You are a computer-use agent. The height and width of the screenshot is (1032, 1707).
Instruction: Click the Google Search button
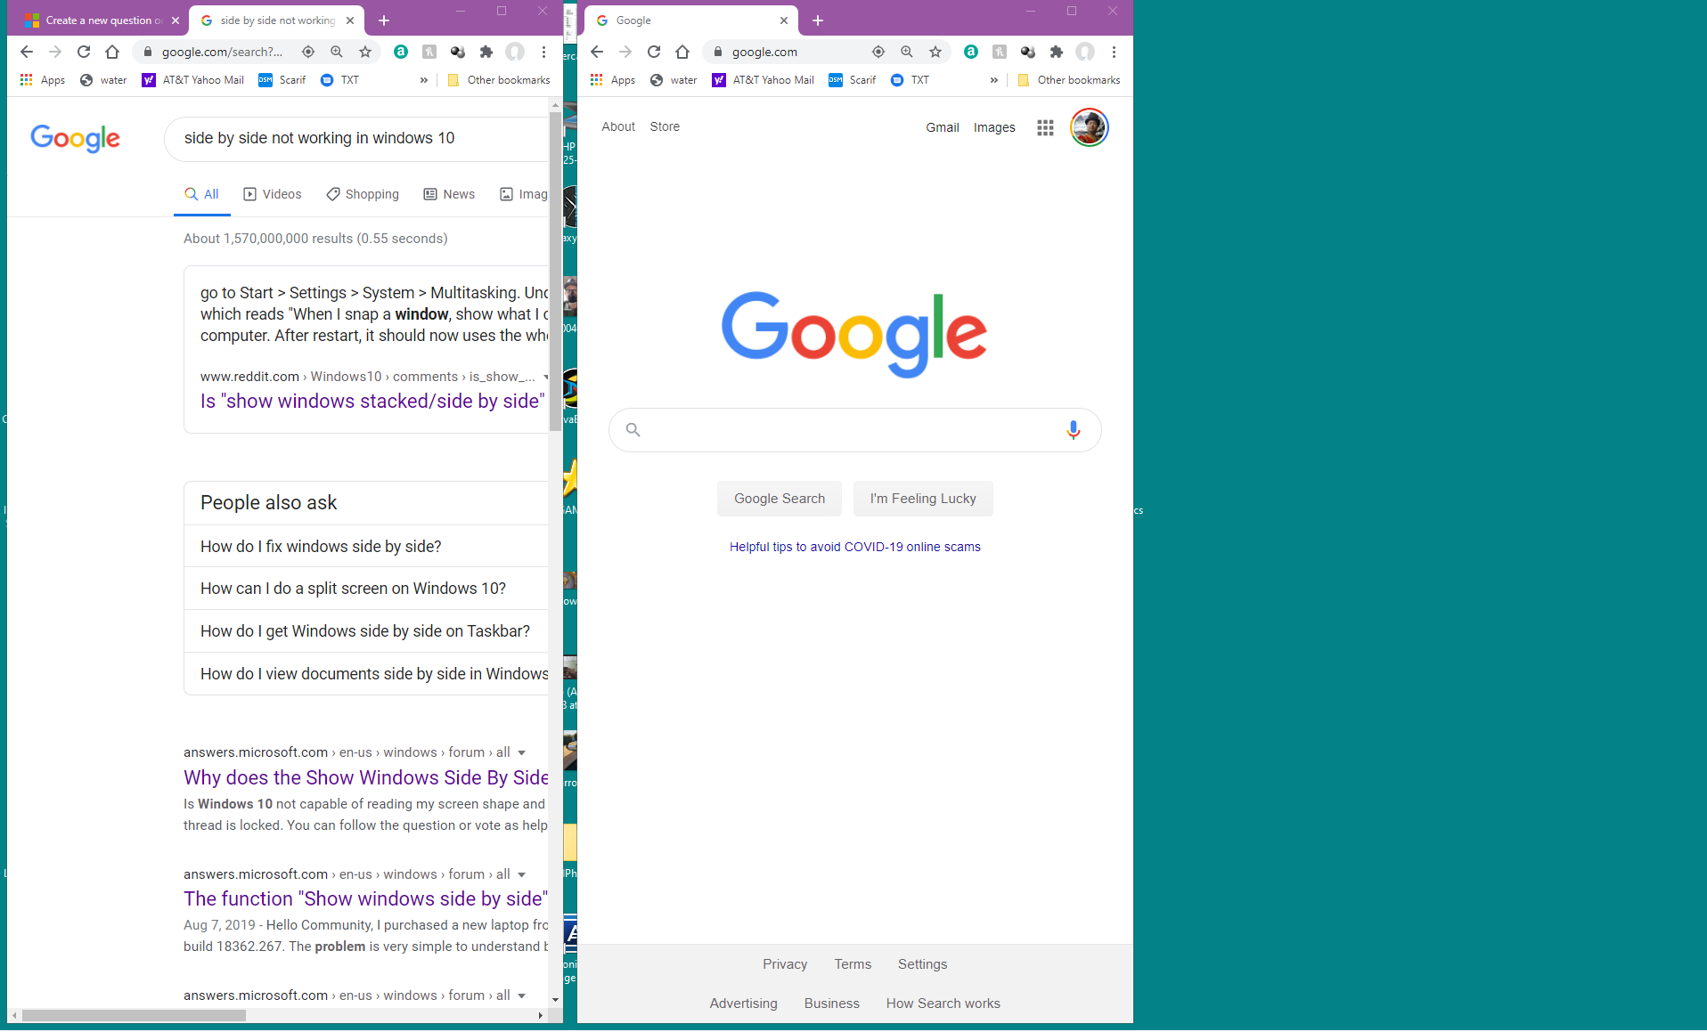pos(780,499)
